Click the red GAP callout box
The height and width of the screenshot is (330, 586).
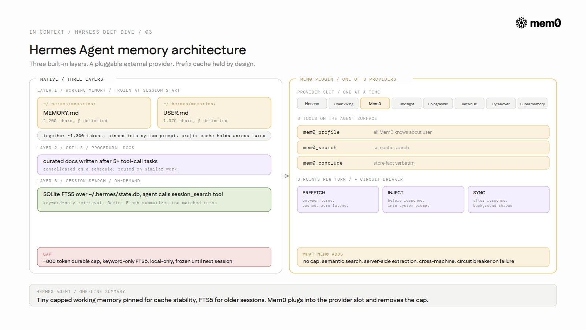coord(154,257)
